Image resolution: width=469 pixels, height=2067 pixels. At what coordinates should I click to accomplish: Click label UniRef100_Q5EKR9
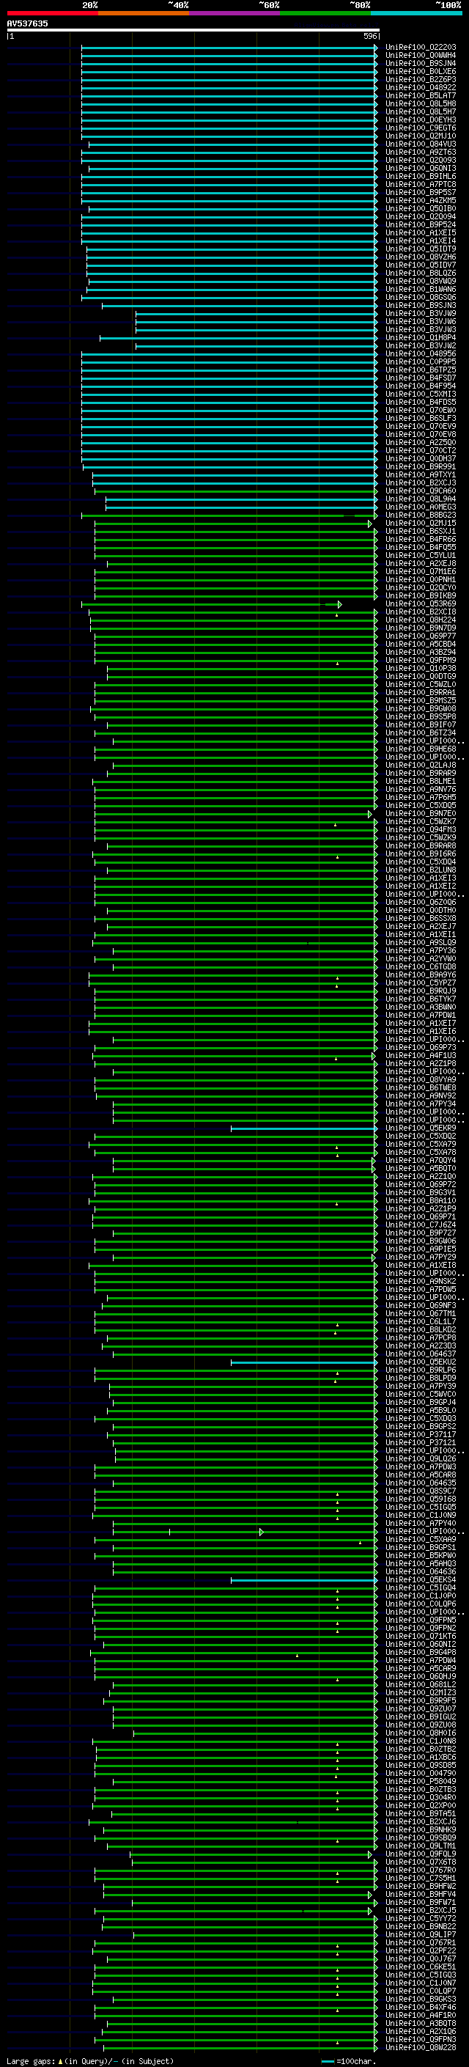click(x=420, y=1128)
